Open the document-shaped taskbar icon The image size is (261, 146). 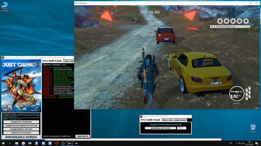[x=37, y=143]
